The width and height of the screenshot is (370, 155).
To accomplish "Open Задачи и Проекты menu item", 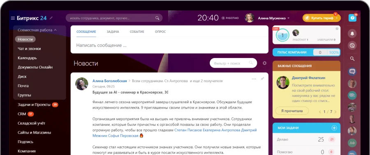I will pos(34,104).
